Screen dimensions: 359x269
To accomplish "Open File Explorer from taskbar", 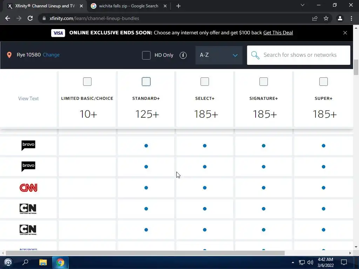I will 43,262.
